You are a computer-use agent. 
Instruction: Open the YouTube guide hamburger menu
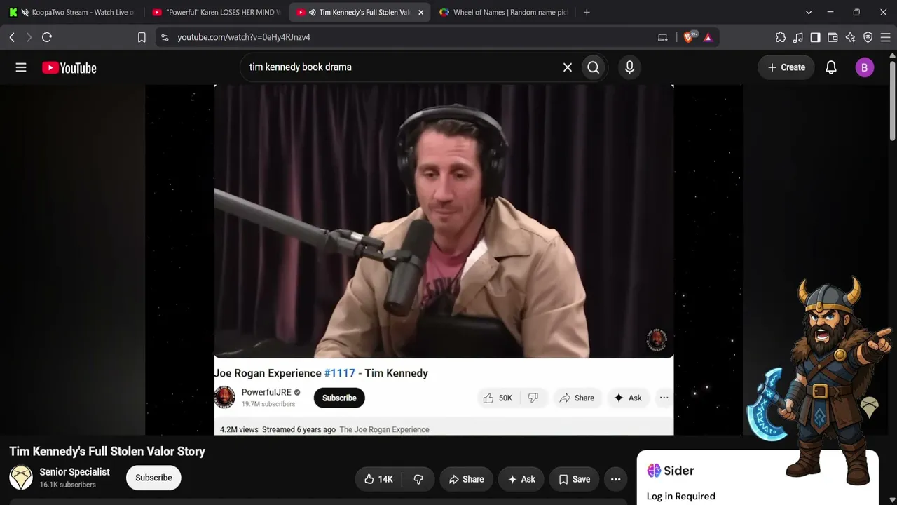[21, 67]
